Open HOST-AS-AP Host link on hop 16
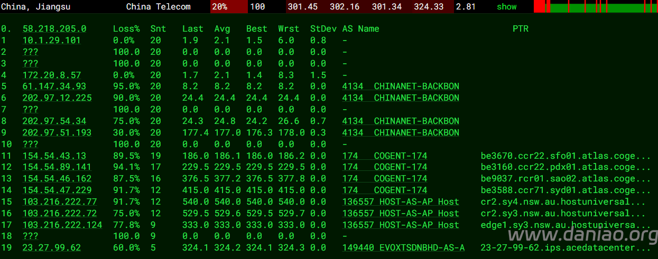Screen dimensions: 658x259 point(401,214)
